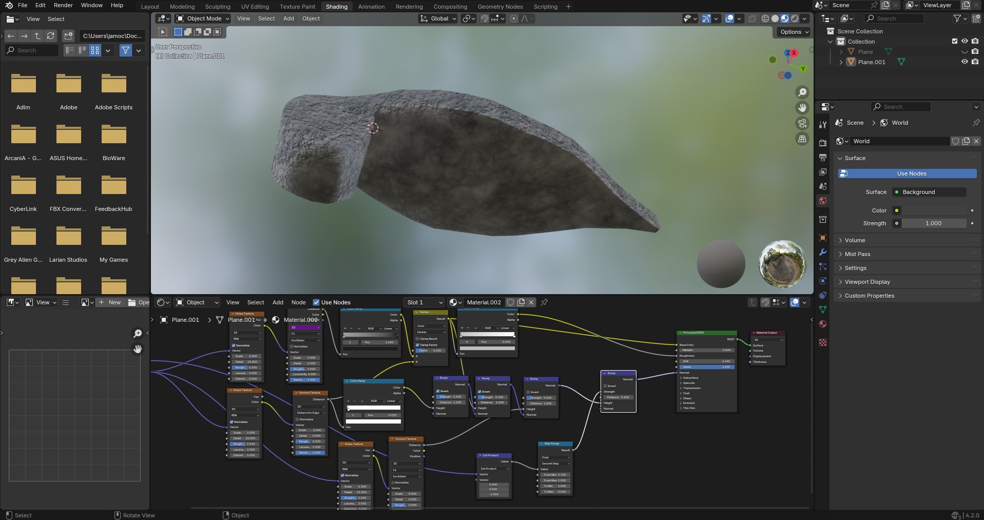
Task: Click the file browser Search field
Action: (32, 50)
